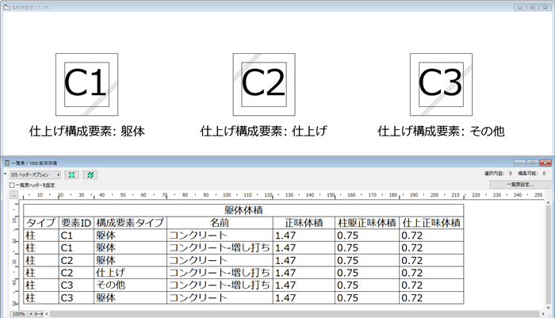
Task: Click the schedule title cell 躯体体積
Action: click(x=243, y=210)
